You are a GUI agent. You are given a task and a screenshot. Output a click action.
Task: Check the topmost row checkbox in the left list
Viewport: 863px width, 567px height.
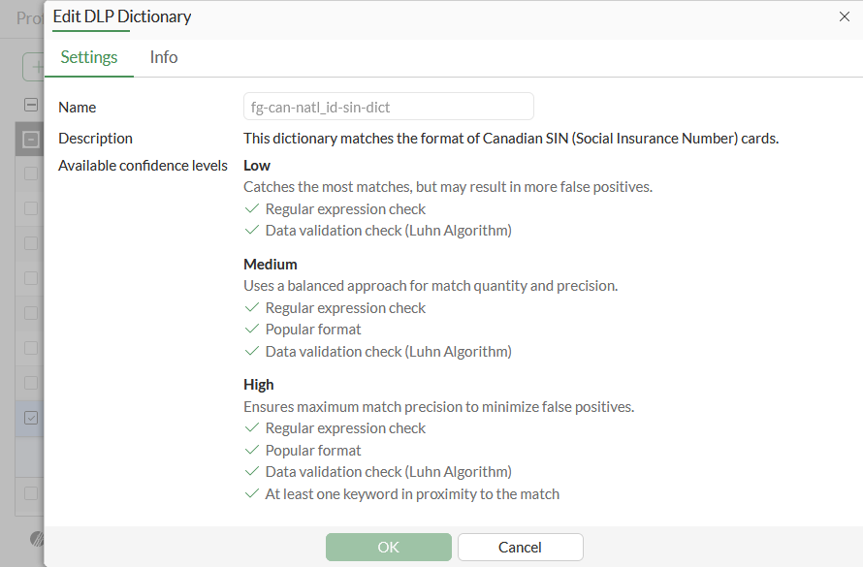30,174
